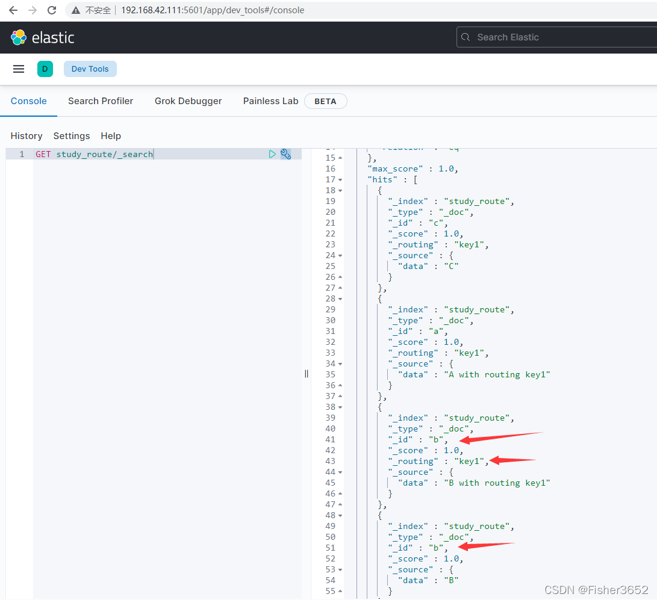Reload the browser page

tap(52, 10)
